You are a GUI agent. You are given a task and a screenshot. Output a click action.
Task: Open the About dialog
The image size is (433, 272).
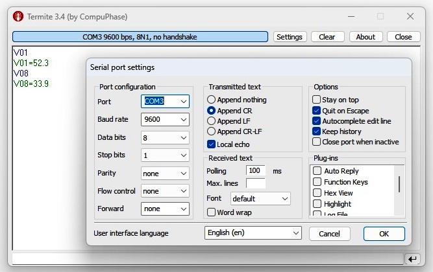click(365, 37)
